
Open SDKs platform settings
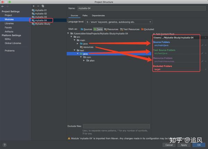(x=8, y=39)
